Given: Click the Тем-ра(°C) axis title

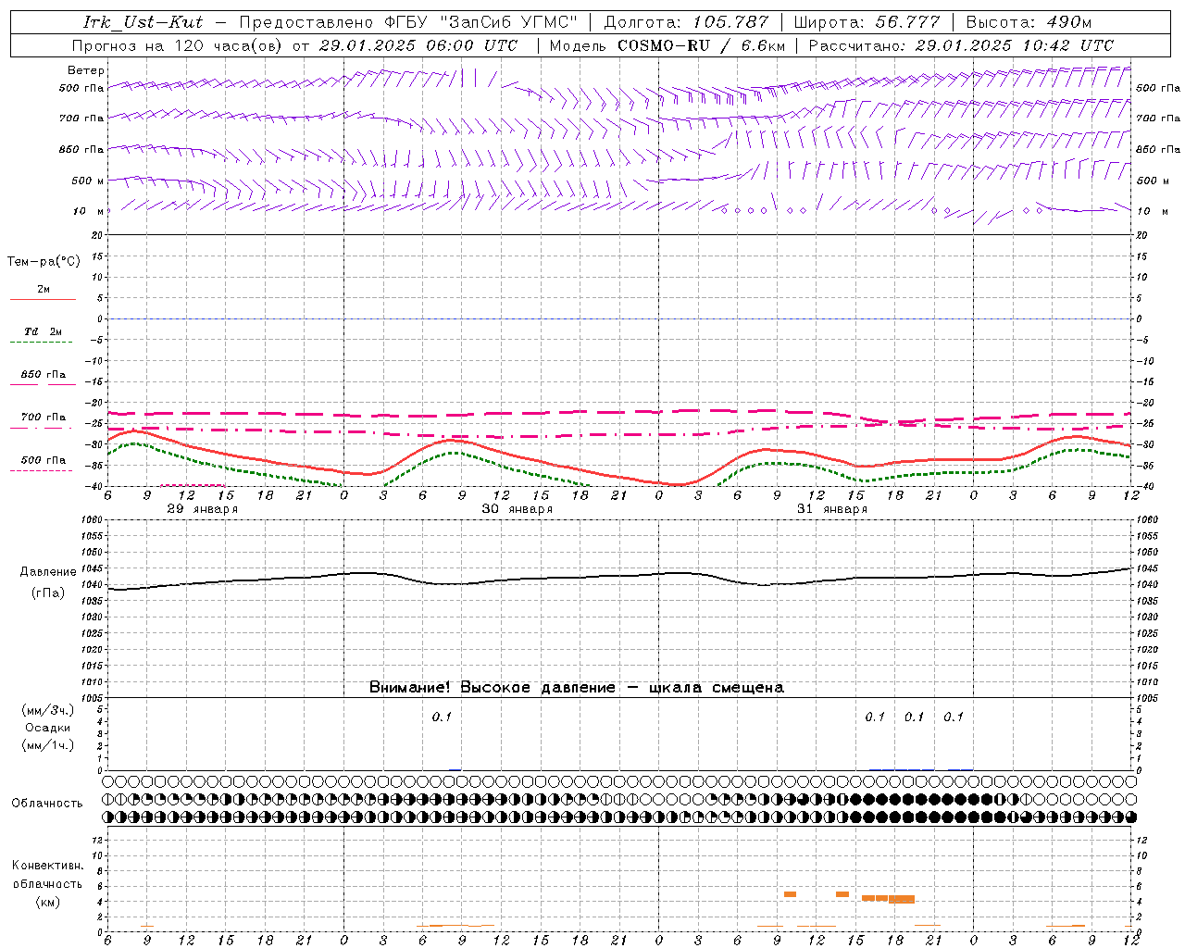Looking at the screenshot, I should point(44,262).
